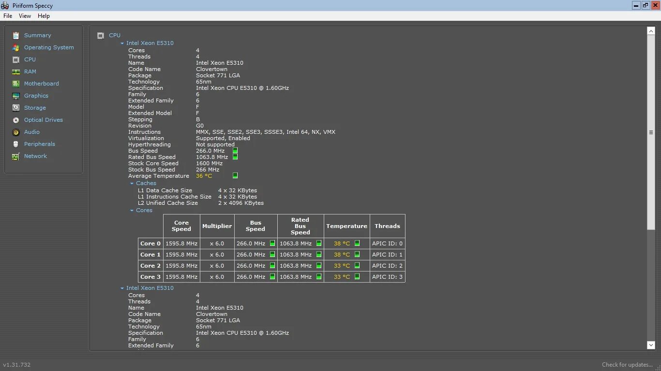661x371 pixels.
Task: Switch to the RAM section
Action: (30, 71)
